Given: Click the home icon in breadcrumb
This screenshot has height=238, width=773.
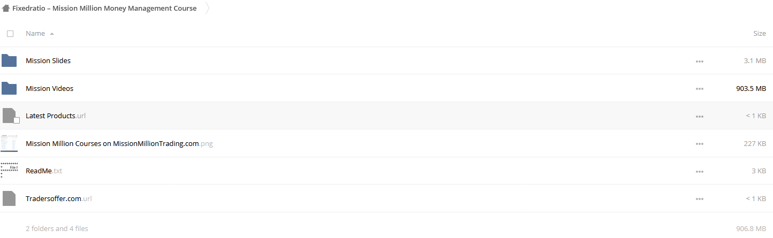Looking at the screenshot, I should (6, 9).
